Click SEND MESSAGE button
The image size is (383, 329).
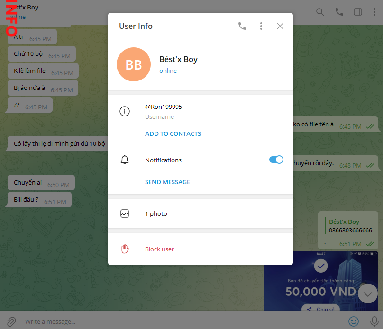(x=167, y=182)
